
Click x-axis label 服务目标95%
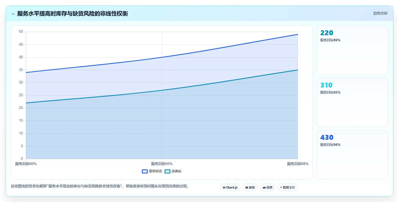[162, 164]
